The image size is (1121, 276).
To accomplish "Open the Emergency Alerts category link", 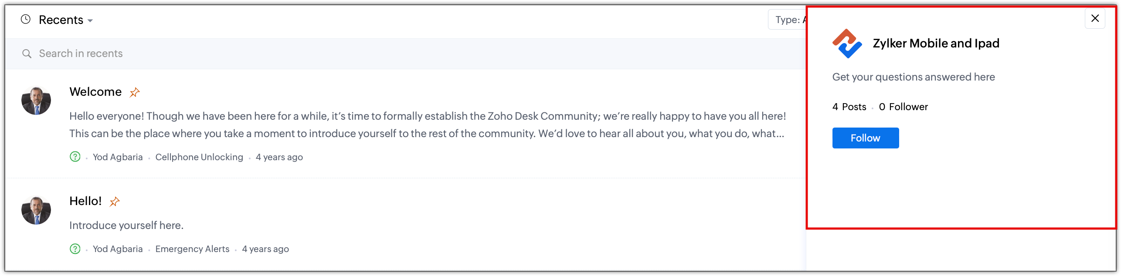I will point(192,249).
